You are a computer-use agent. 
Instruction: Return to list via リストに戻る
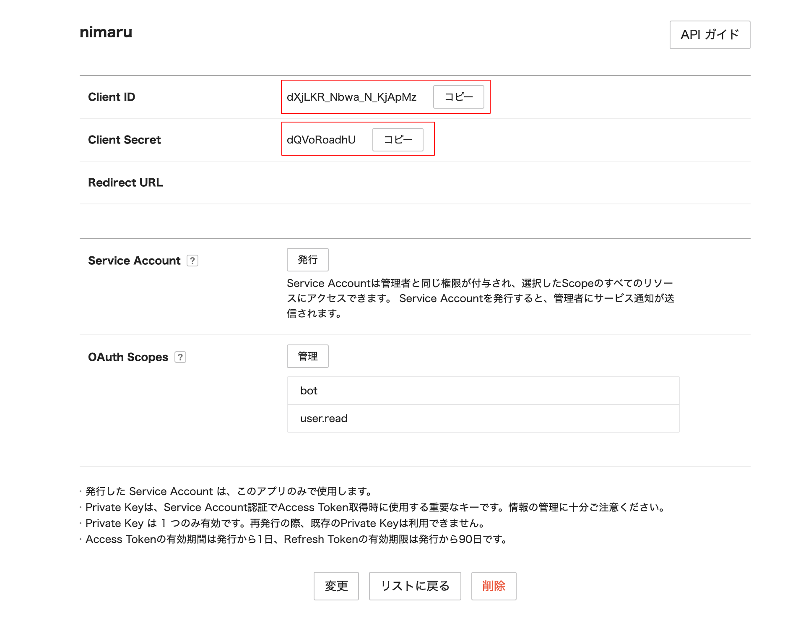point(414,586)
